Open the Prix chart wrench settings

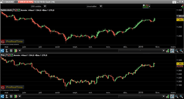6,55
